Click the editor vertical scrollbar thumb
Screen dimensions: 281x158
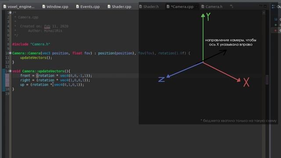pos(267,79)
